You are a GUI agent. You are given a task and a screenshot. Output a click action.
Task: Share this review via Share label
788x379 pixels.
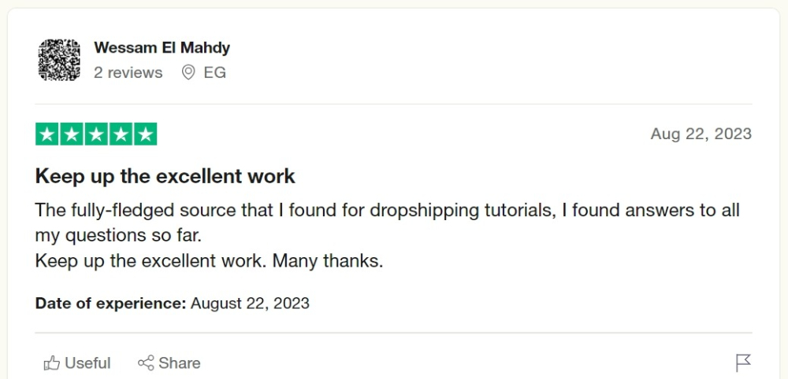(180, 363)
